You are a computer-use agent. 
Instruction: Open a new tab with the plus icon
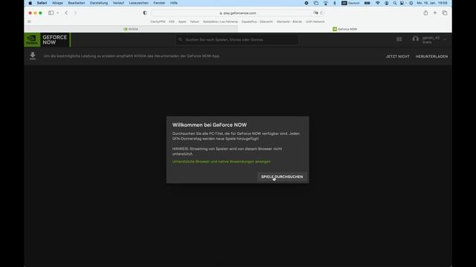pyautogui.click(x=434, y=13)
